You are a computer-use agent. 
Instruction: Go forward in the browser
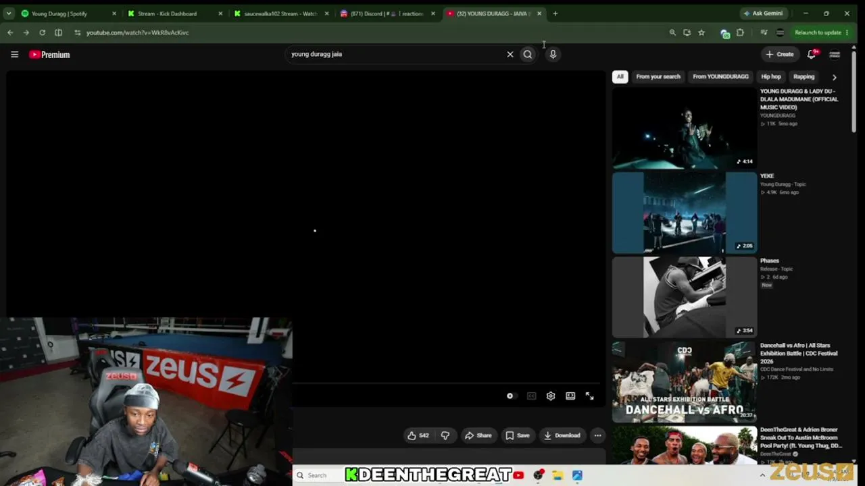coord(26,32)
